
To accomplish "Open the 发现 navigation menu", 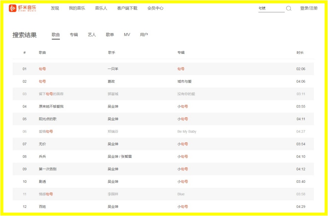I will click(x=55, y=8).
